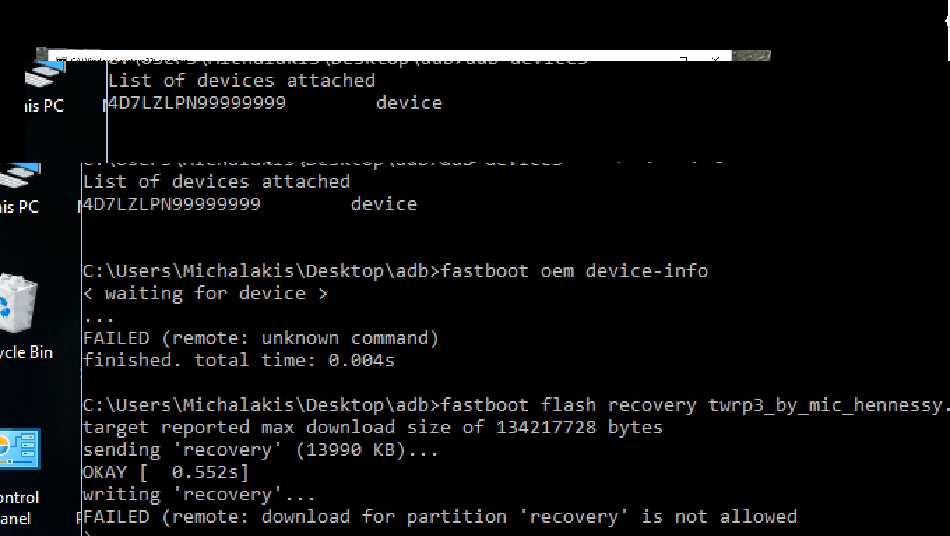The height and width of the screenshot is (536, 950).
Task: Click the '< waiting for device >' line
Action: point(205,293)
